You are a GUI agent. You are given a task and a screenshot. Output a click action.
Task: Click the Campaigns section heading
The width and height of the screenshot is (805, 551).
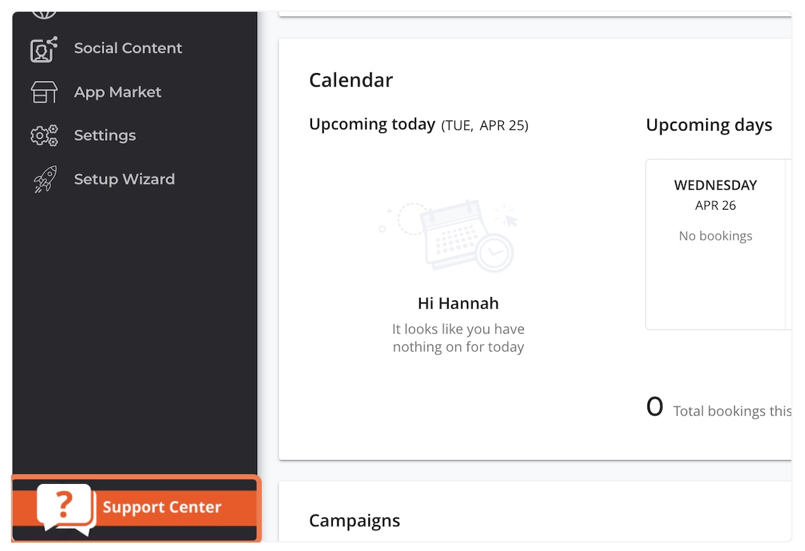(354, 521)
